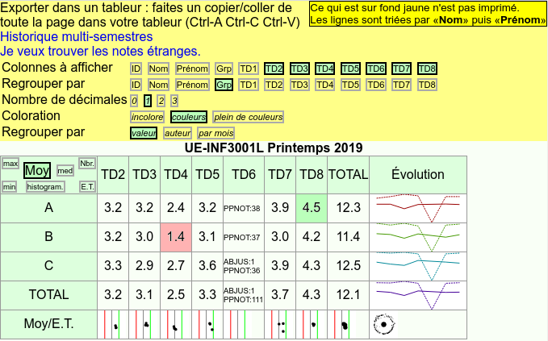
Task: Select the 'E.T.' statistic button
Action: pyautogui.click(x=87, y=186)
